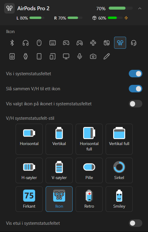Enable Vis valgt ikon på ikonet toggle

(x=135, y=104)
